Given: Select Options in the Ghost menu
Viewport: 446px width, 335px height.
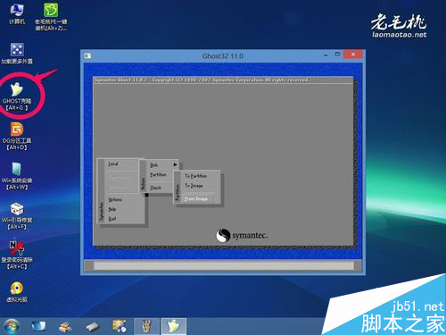Looking at the screenshot, I should click(115, 199).
